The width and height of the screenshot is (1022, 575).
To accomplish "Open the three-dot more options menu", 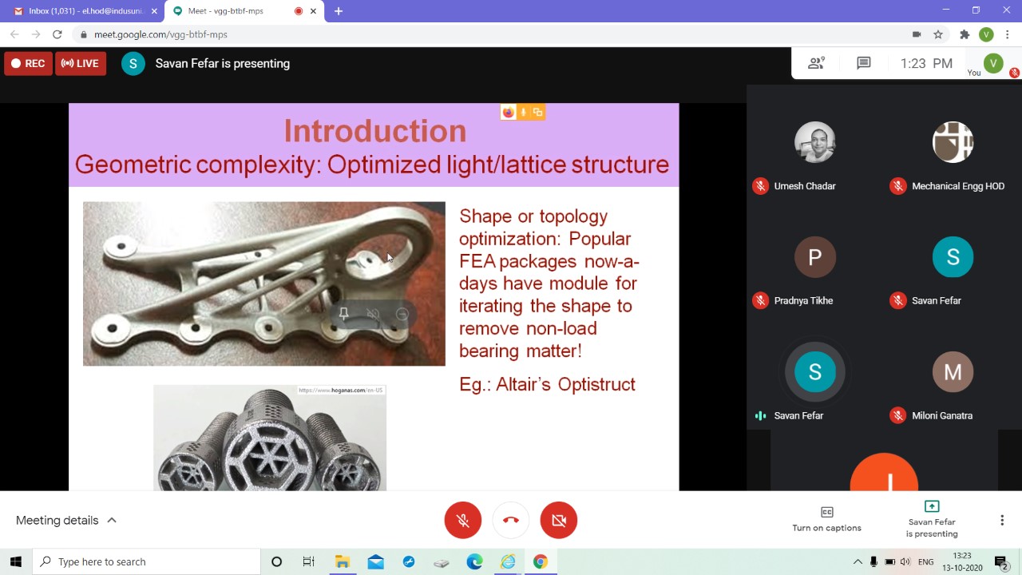I will (x=1002, y=521).
